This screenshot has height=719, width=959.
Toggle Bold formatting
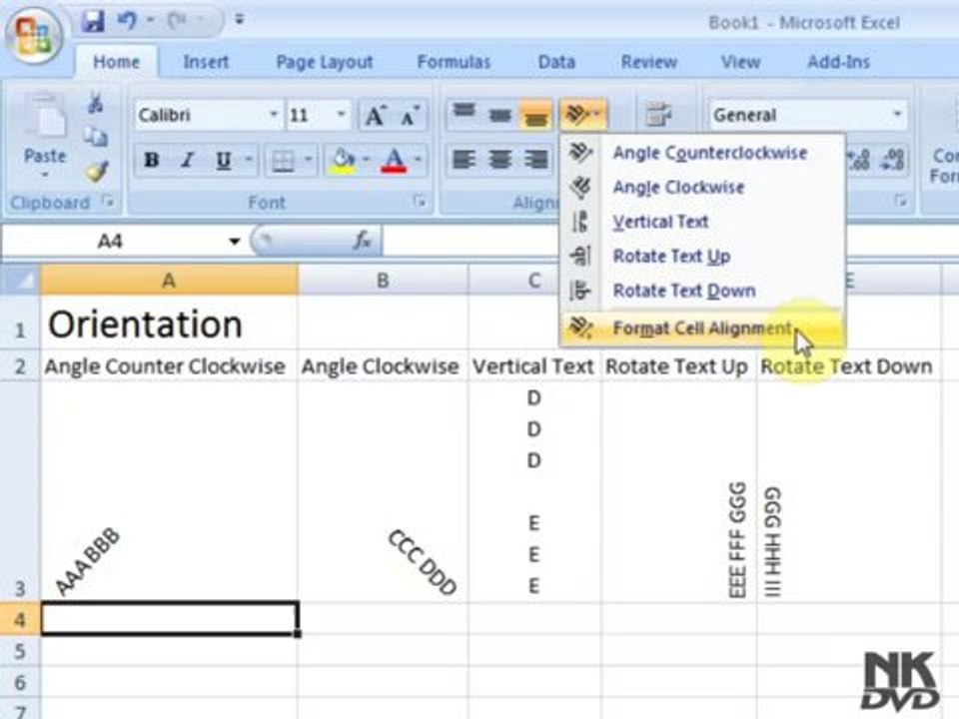pyautogui.click(x=151, y=160)
